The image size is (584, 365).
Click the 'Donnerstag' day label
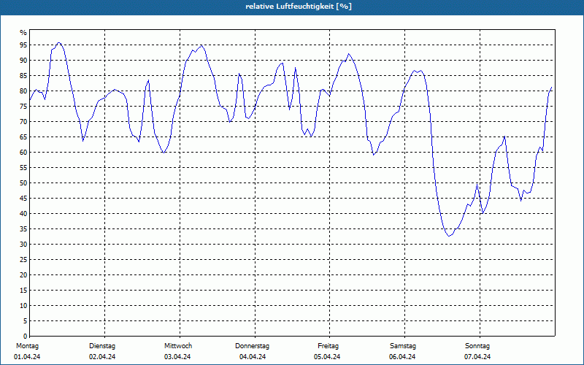click(252, 346)
